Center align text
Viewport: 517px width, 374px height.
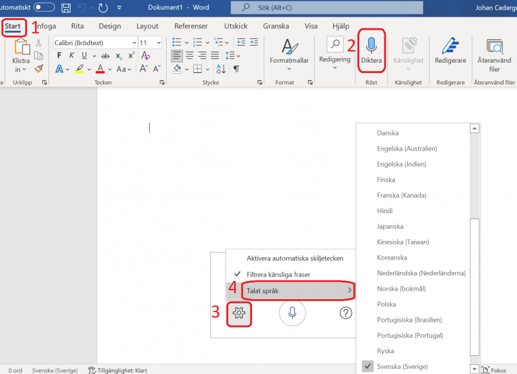(189, 56)
